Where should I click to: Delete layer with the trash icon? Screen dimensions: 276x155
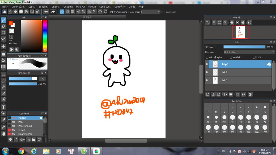point(250,94)
